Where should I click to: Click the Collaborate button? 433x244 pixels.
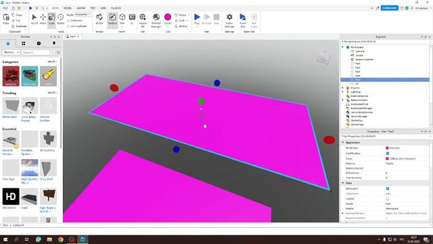(390, 8)
